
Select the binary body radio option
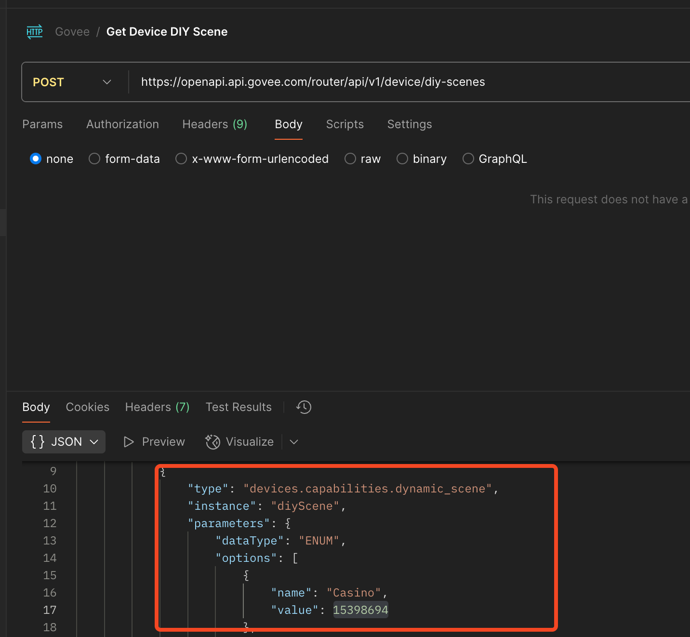[x=402, y=159]
